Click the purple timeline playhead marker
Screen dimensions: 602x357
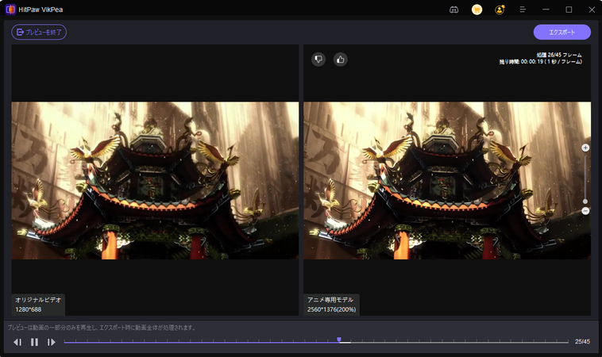pos(339,340)
